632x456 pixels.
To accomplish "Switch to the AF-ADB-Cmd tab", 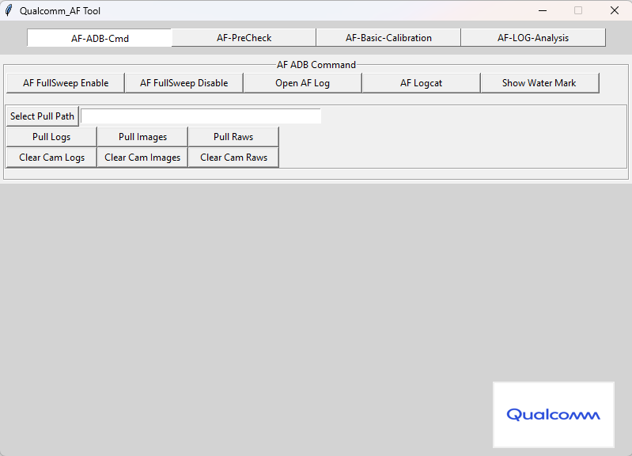I will [100, 38].
